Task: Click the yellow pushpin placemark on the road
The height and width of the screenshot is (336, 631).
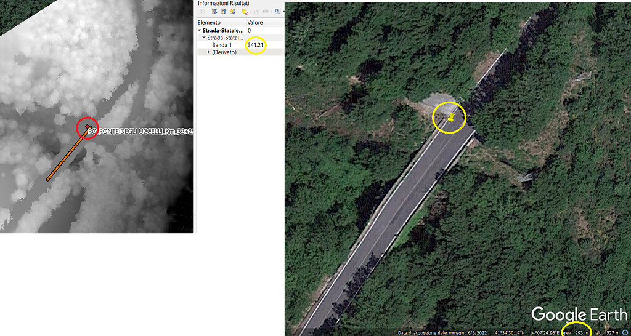Action: click(x=452, y=118)
